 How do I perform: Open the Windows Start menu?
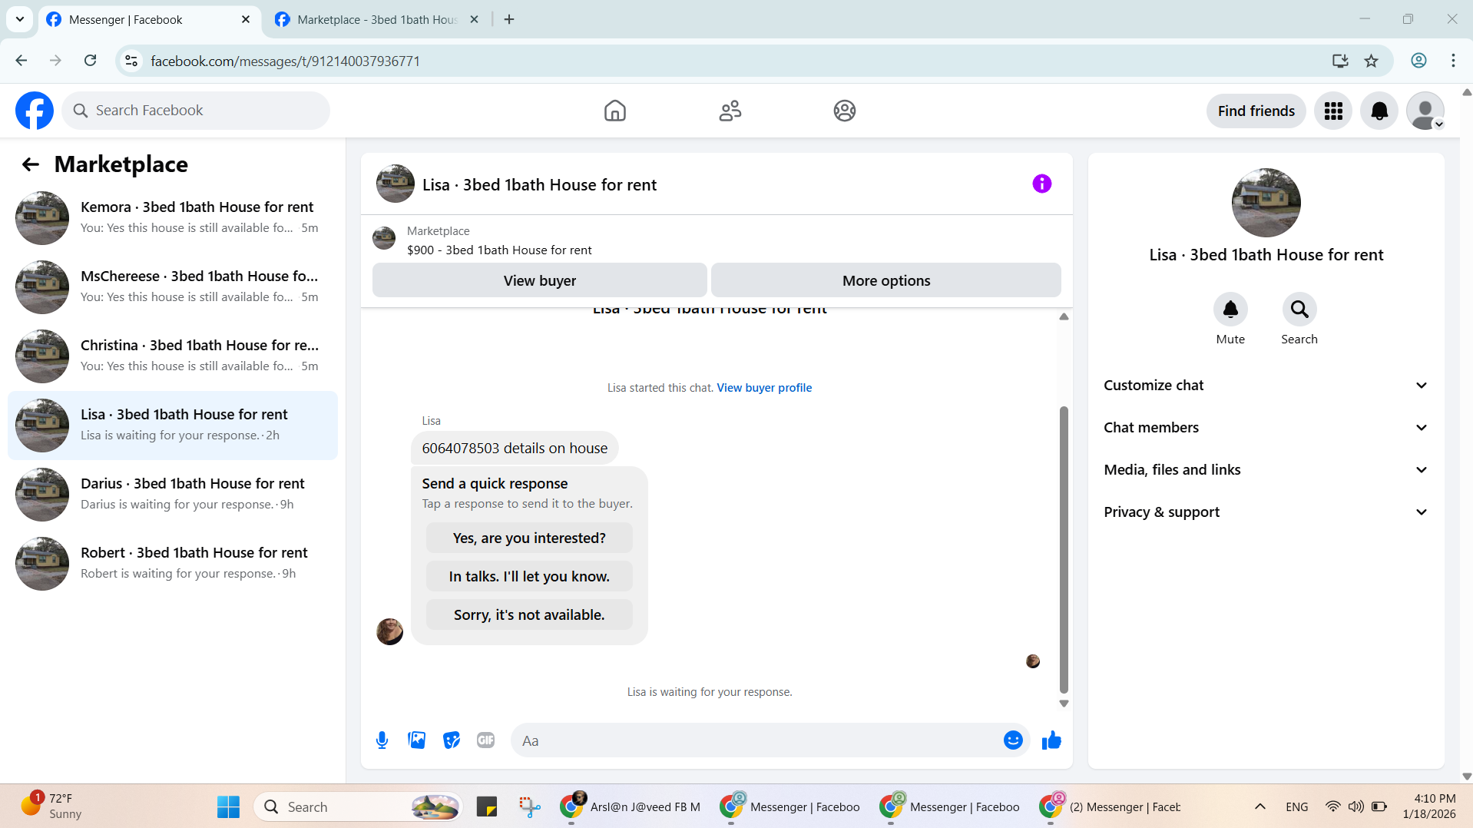(228, 806)
